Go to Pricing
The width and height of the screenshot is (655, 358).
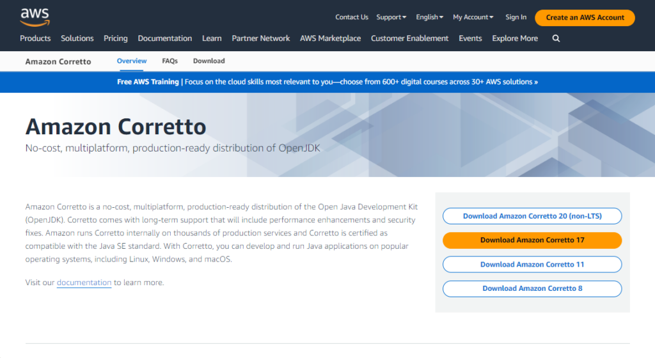pyautogui.click(x=116, y=38)
